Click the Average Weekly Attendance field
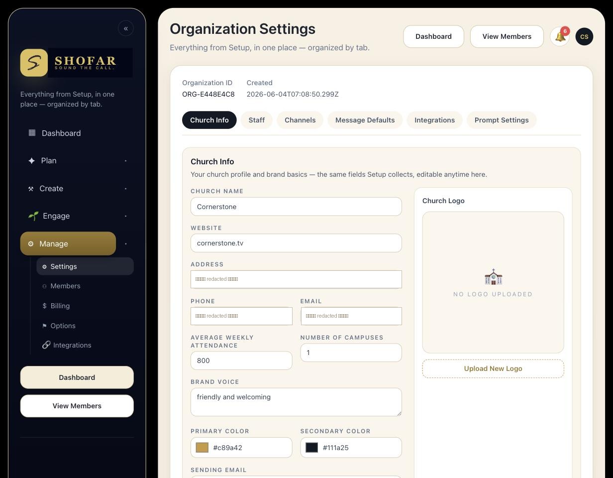Screen dimensions: 613x478 click(x=241, y=360)
